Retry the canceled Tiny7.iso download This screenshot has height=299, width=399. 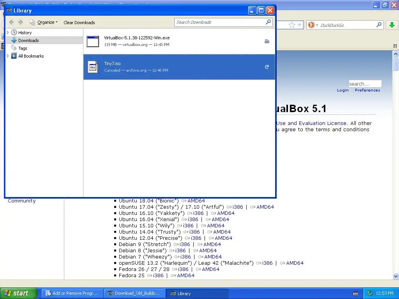click(x=267, y=67)
